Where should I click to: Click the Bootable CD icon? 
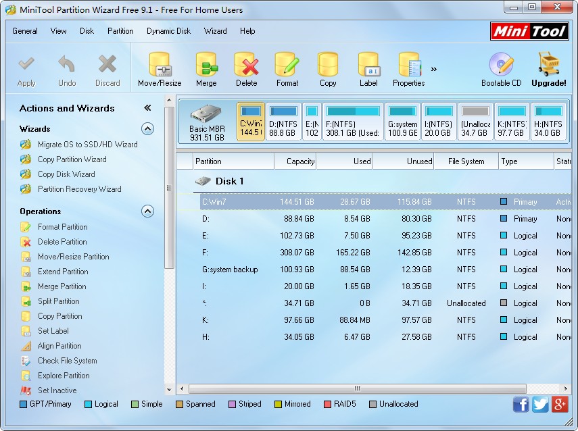coord(501,70)
